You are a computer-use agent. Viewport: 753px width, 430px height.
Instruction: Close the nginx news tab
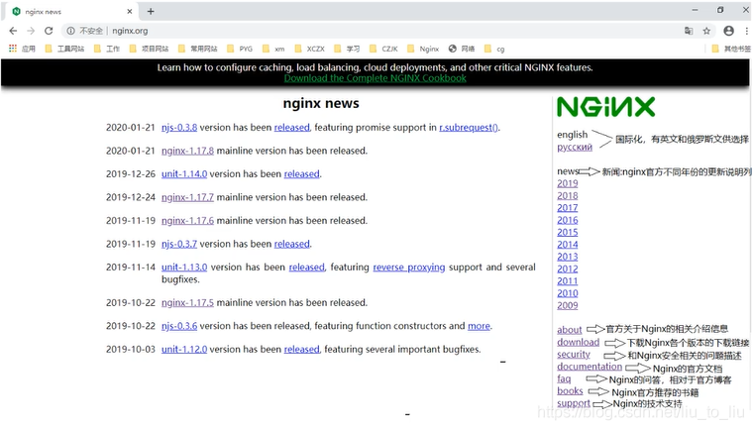130,11
